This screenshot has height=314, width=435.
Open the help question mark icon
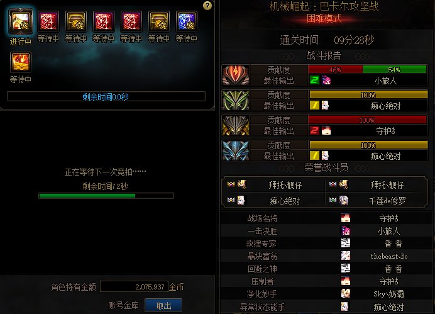(207, 6)
